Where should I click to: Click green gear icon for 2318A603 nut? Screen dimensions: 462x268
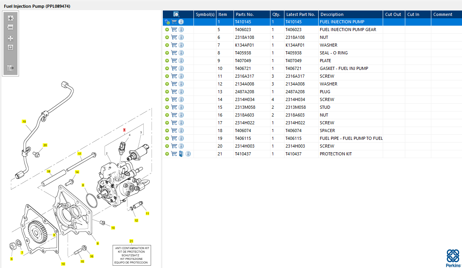[167, 115]
